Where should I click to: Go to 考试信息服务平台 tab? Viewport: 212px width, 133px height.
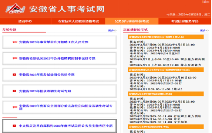185,21
